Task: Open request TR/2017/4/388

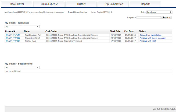Action: click(13, 38)
